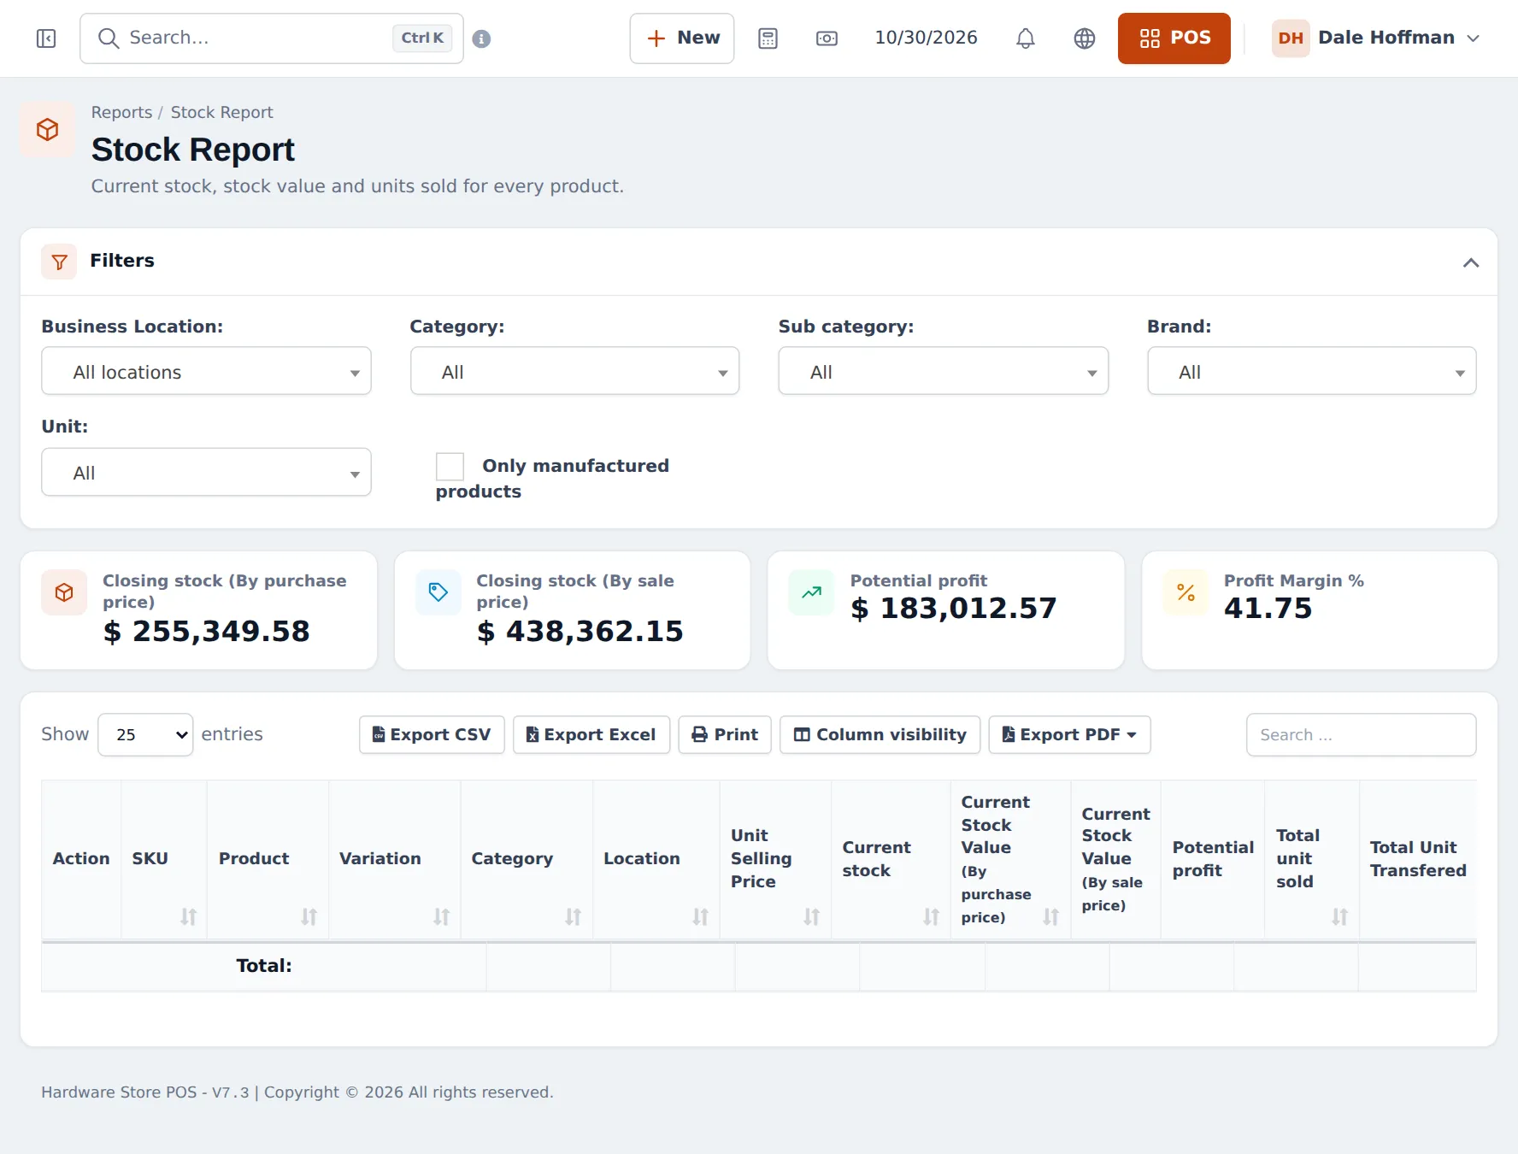Open the Brand filter dropdown

click(1311, 371)
